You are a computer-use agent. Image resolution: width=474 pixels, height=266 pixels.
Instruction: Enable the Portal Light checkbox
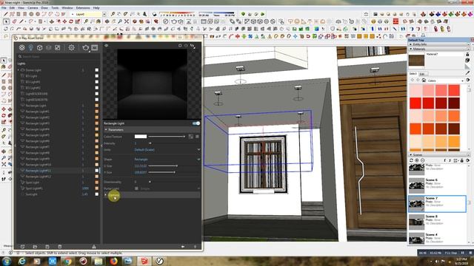pos(136,188)
